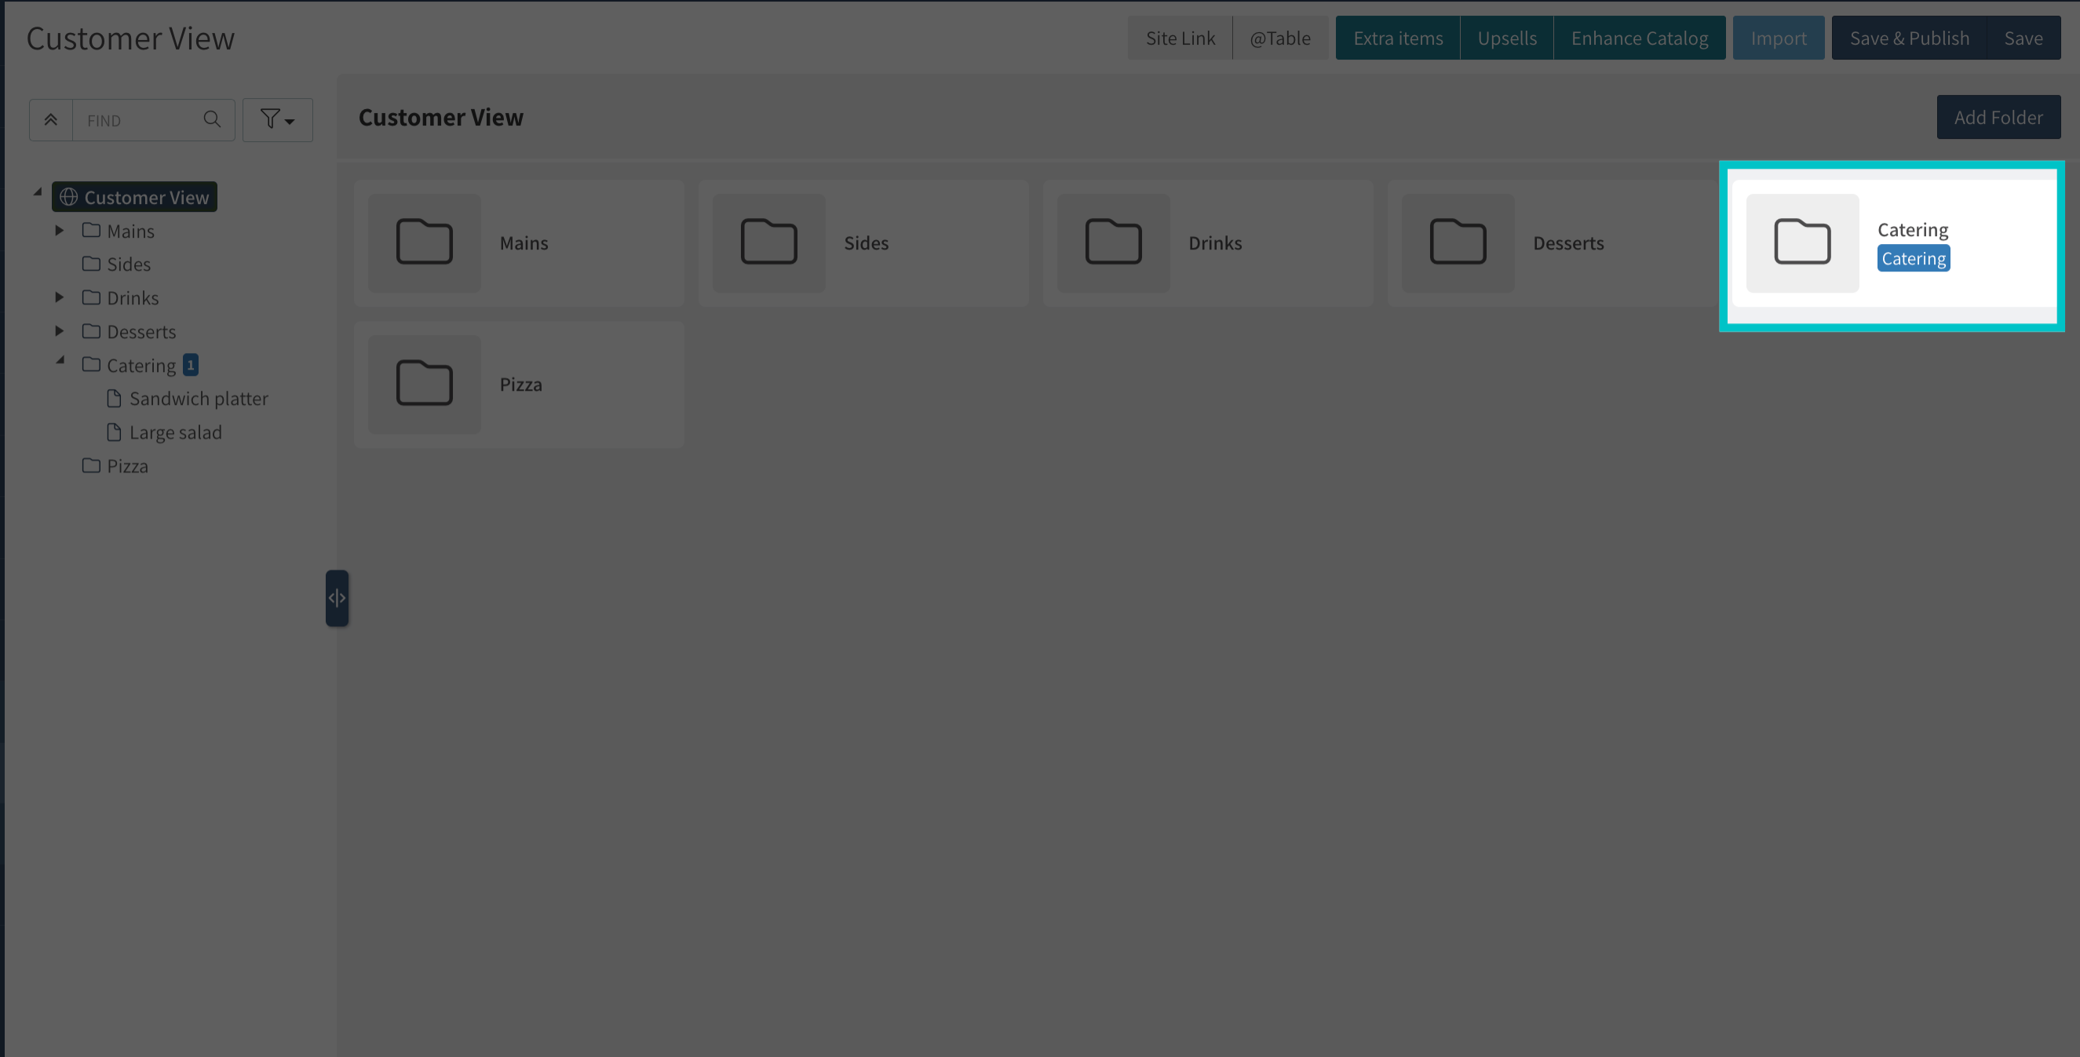Select Pizza folder in the tree
Viewport: 2080px width, 1057px height.
[x=115, y=466]
